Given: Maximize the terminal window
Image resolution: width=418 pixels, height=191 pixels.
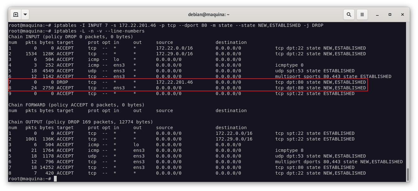Looking at the screenshot, I should (390, 15).
